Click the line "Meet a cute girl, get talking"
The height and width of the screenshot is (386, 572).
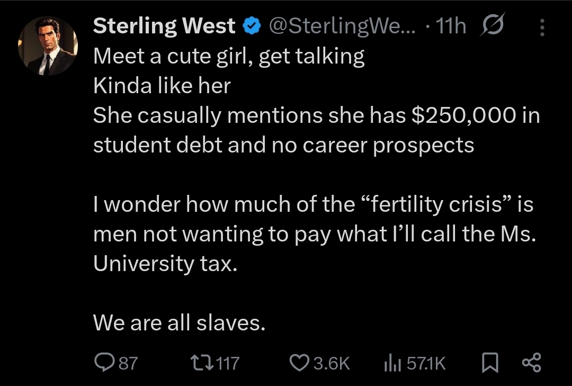229,57
